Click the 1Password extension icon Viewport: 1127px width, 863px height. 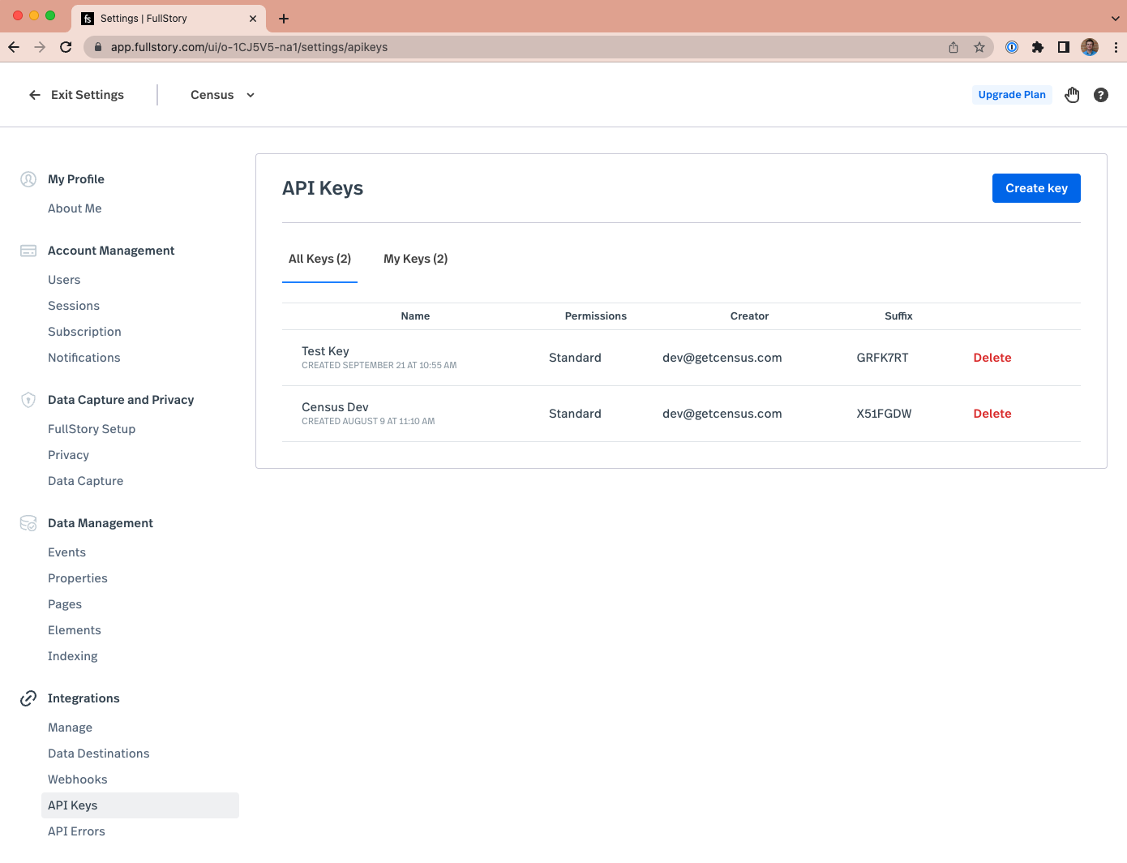(x=1011, y=47)
